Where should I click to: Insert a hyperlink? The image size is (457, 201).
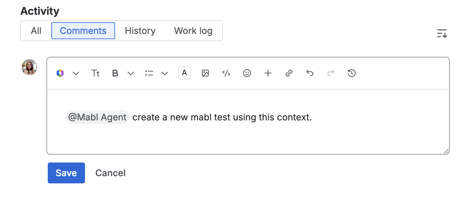[x=289, y=73]
